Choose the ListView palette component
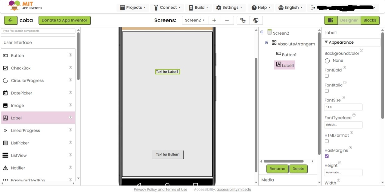Viewport: 385px width, 193px height. (38, 155)
